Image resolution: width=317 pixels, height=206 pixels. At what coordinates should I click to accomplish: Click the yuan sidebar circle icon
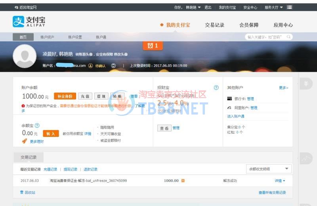(x=306, y=83)
